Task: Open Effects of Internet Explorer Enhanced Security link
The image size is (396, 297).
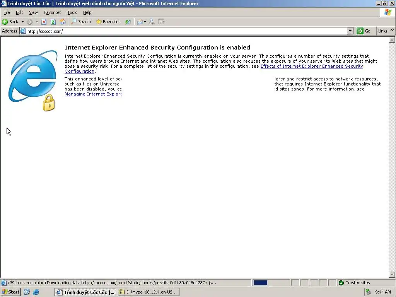Action: pyautogui.click(x=213, y=68)
